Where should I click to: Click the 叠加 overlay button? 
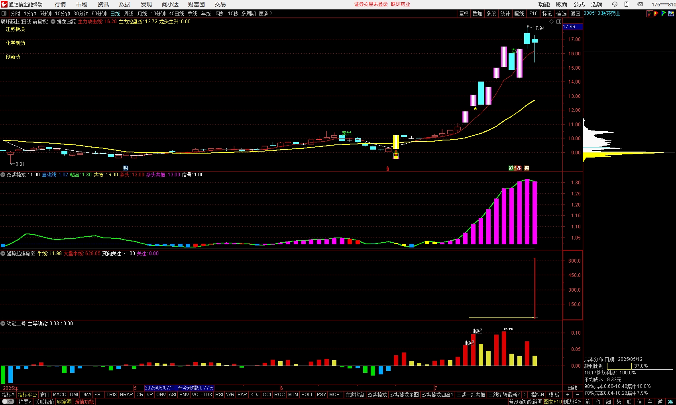[478, 14]
